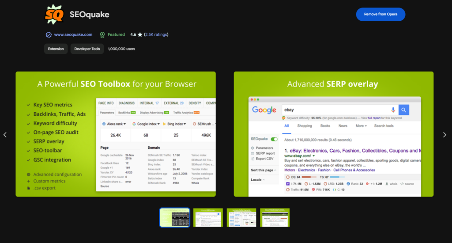Select the fourth screenshot thumbnail

click(275, 217)
